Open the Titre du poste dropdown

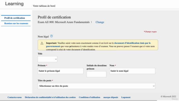tap(96, 86)
